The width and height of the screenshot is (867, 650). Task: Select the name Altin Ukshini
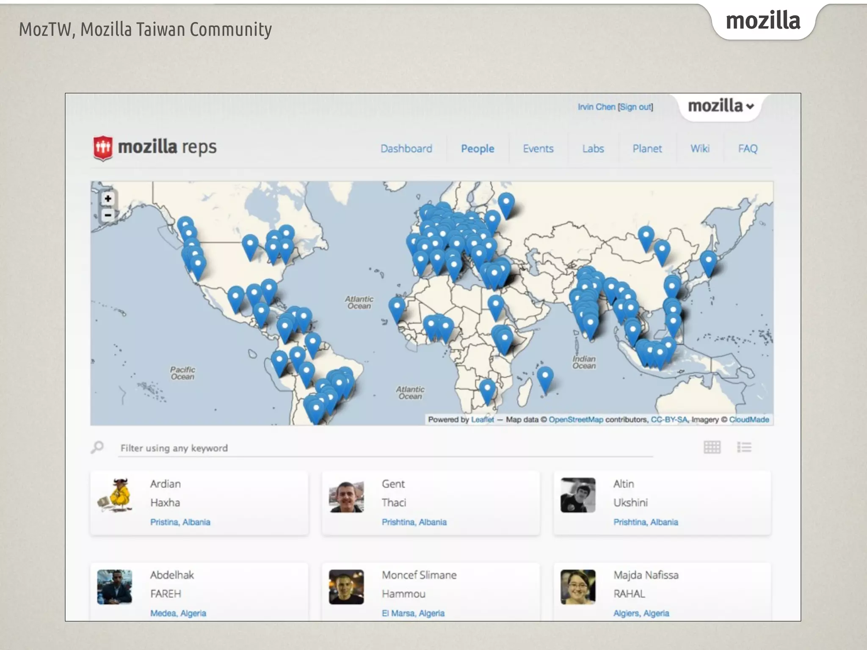coord(630,493)
